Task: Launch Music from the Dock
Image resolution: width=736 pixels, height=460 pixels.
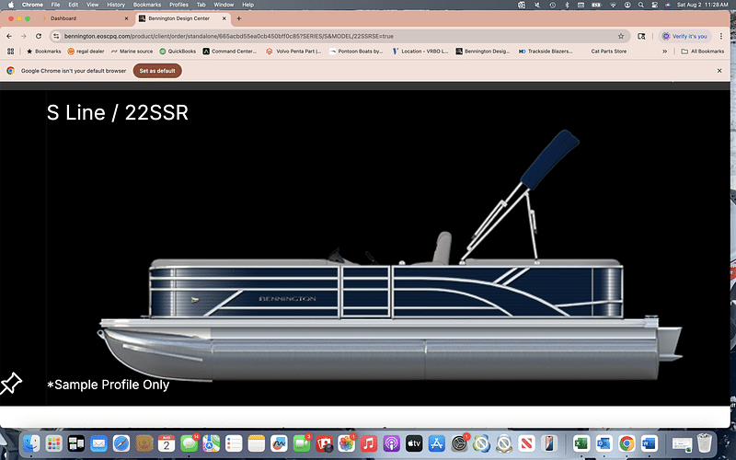Action: point(369,443)
